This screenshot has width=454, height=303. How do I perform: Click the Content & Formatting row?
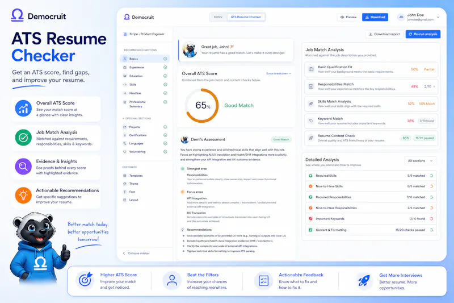[371, 230]
